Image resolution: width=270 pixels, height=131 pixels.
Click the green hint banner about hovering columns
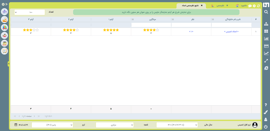156,12
